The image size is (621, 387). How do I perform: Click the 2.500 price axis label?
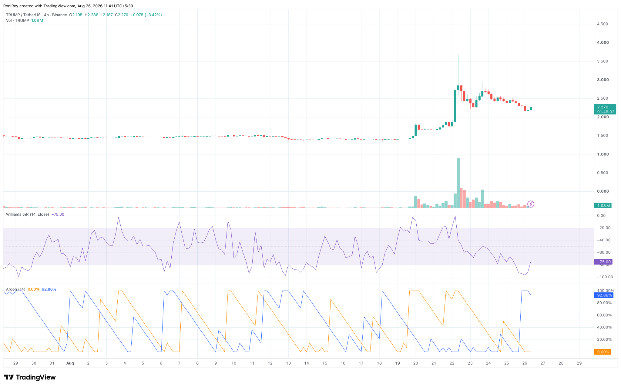point(603,98)
